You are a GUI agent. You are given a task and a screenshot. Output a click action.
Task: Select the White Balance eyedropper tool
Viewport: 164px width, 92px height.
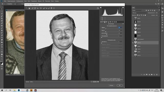[x=33, y=8]
